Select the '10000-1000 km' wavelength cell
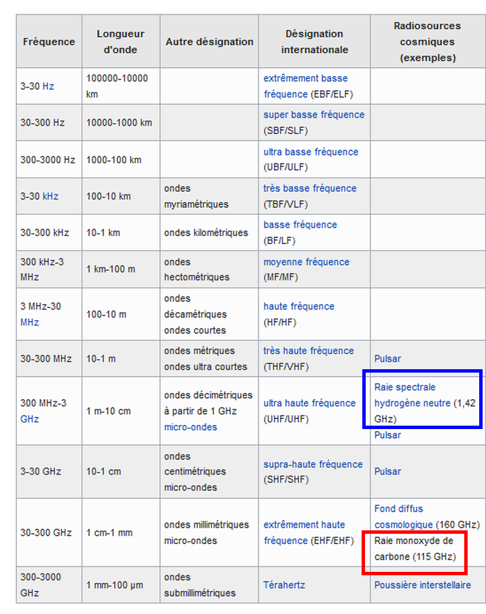 click(120, 122)
